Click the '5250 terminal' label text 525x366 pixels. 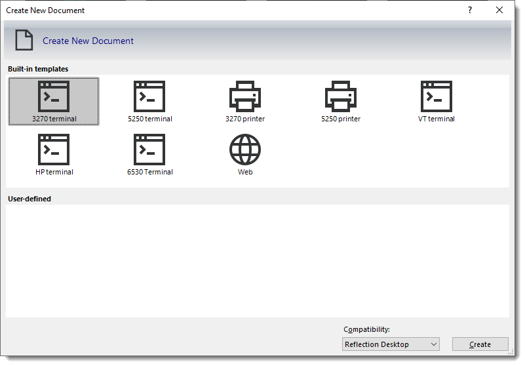coord(150,119)
